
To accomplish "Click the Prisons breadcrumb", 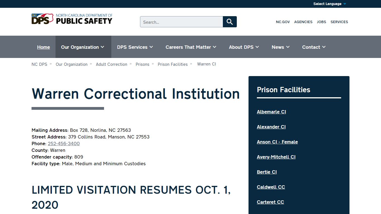I will tap(143, 64).
